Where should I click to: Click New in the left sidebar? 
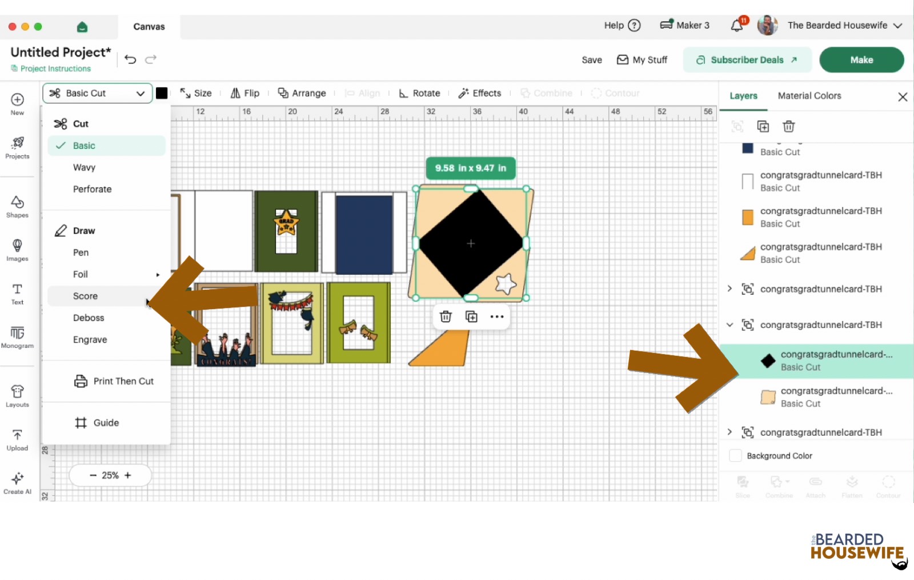17,104
